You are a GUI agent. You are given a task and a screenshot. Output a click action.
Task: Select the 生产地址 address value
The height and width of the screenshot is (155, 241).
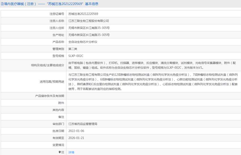(x=89, y=35)
